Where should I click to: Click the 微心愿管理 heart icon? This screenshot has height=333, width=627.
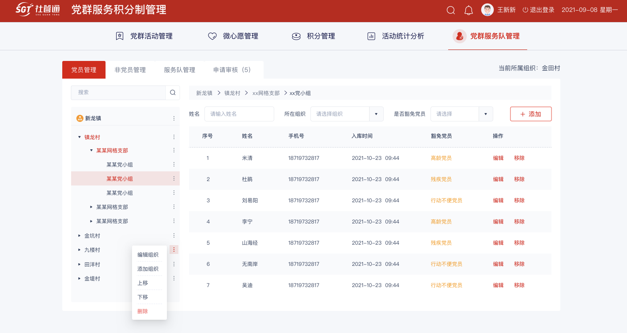212,36
